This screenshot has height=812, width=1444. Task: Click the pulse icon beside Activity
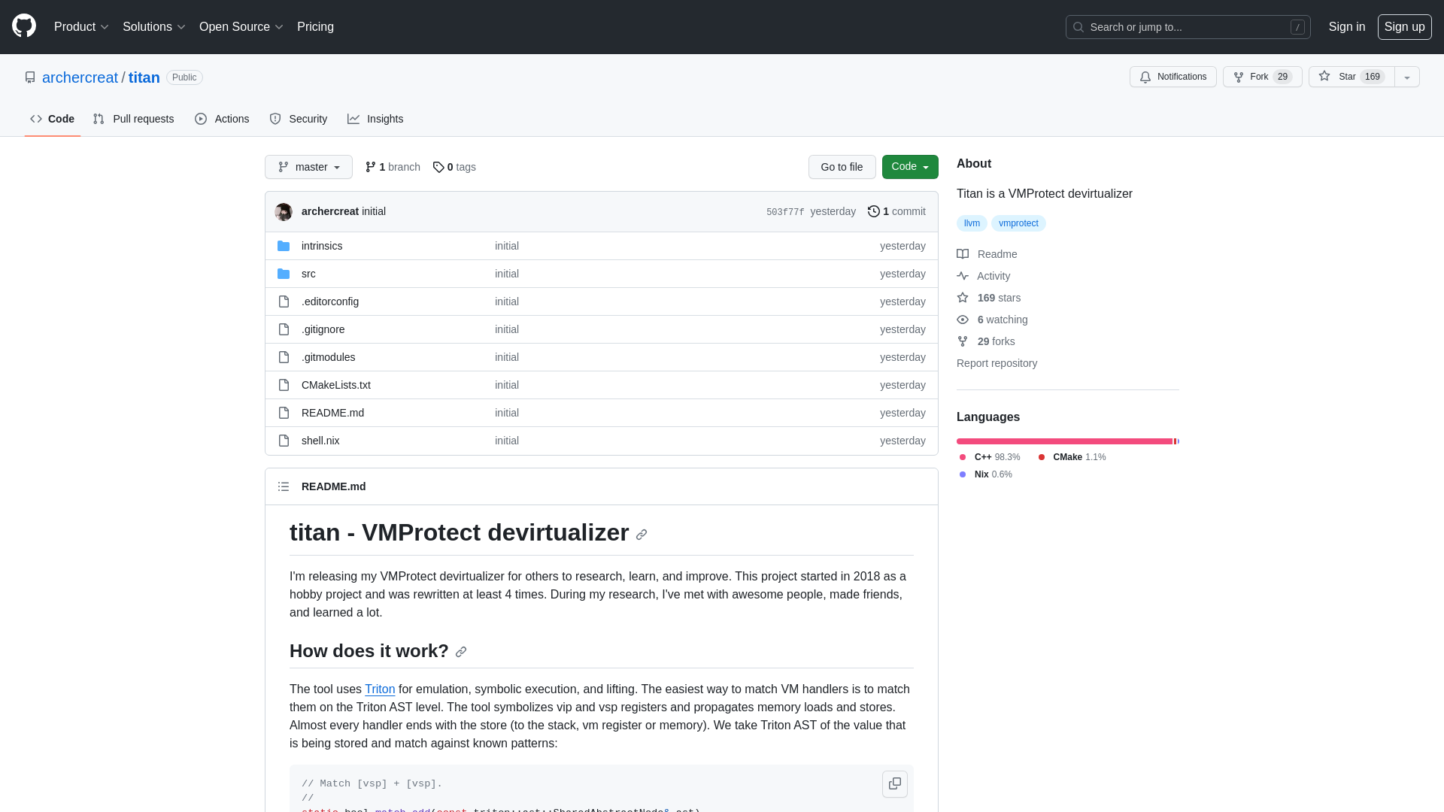963,276
